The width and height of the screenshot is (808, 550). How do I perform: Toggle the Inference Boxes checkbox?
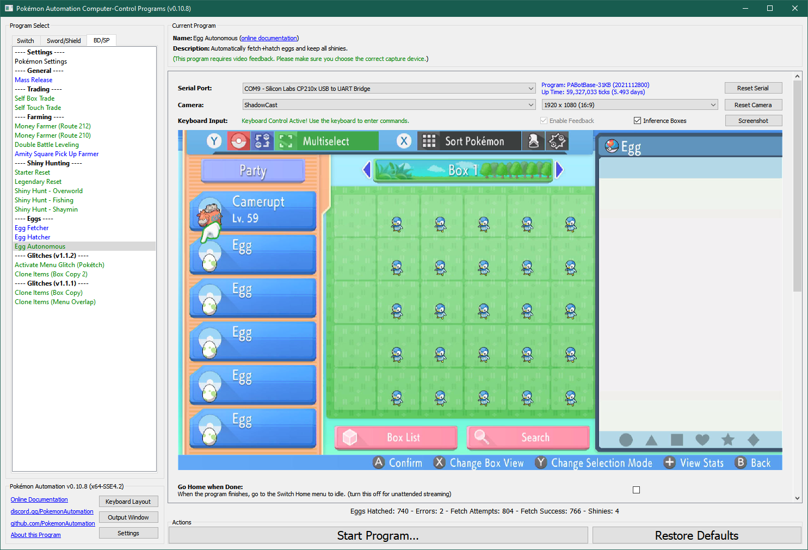point(637,121)
